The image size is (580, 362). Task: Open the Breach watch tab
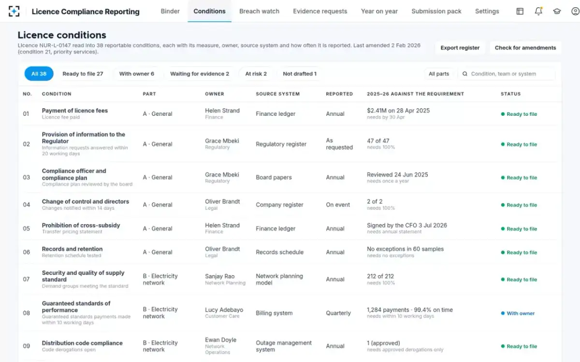coord(259,11)
